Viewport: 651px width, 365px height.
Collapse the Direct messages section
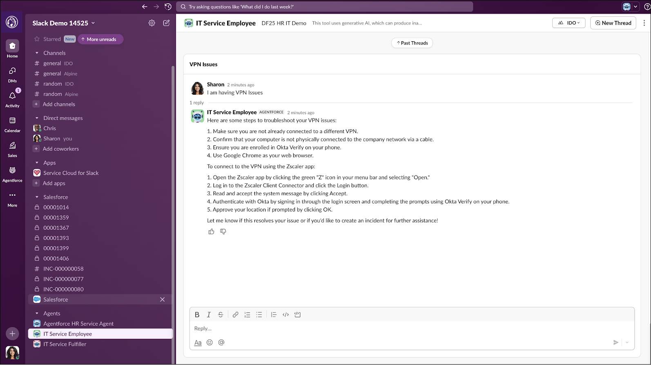pyautogui.click(x=37, y=118)
